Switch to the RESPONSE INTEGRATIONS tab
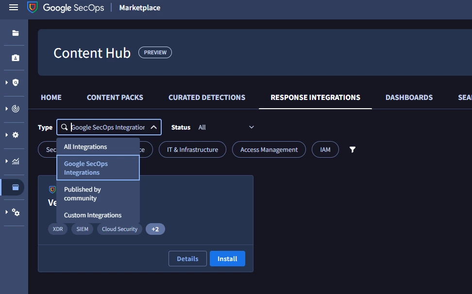 315,98
